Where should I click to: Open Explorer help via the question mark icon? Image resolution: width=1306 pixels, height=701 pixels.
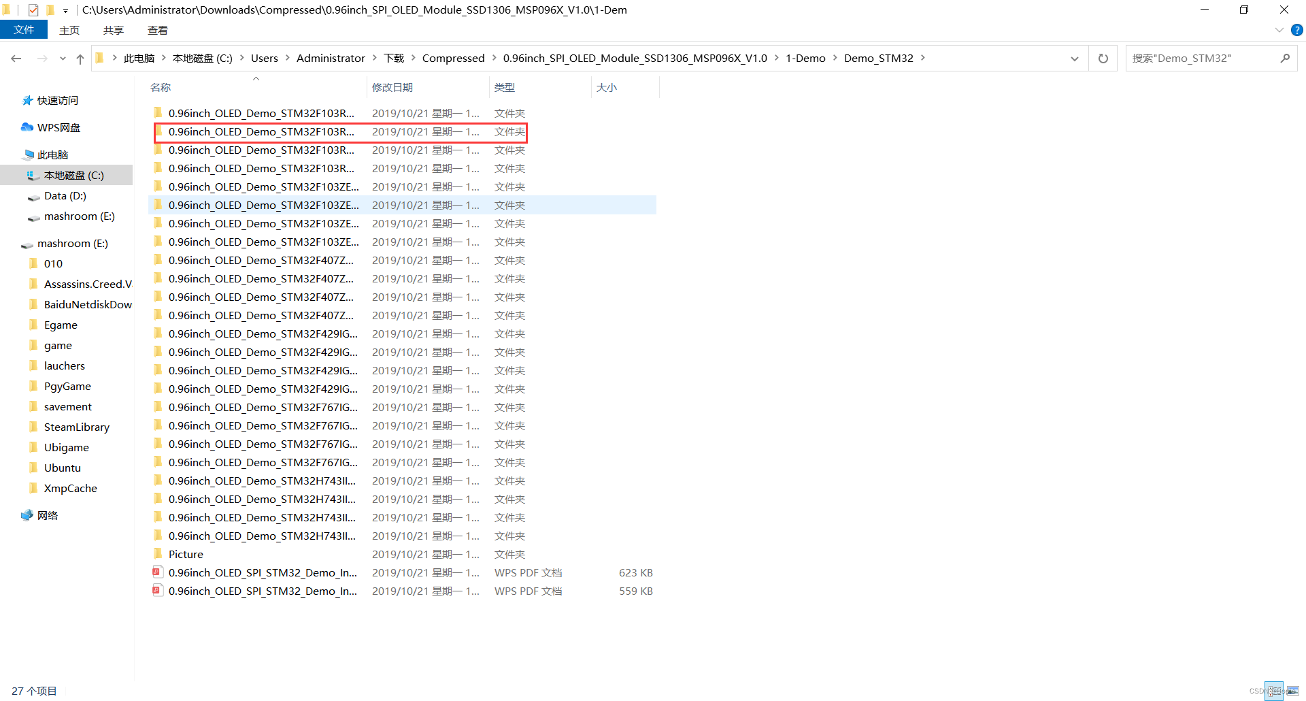[1297, 30]
